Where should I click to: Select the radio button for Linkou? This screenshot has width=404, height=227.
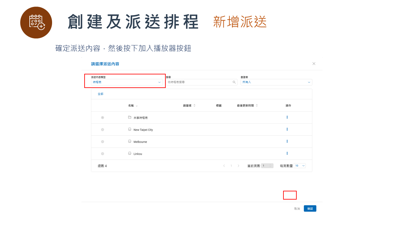point(102,154)
